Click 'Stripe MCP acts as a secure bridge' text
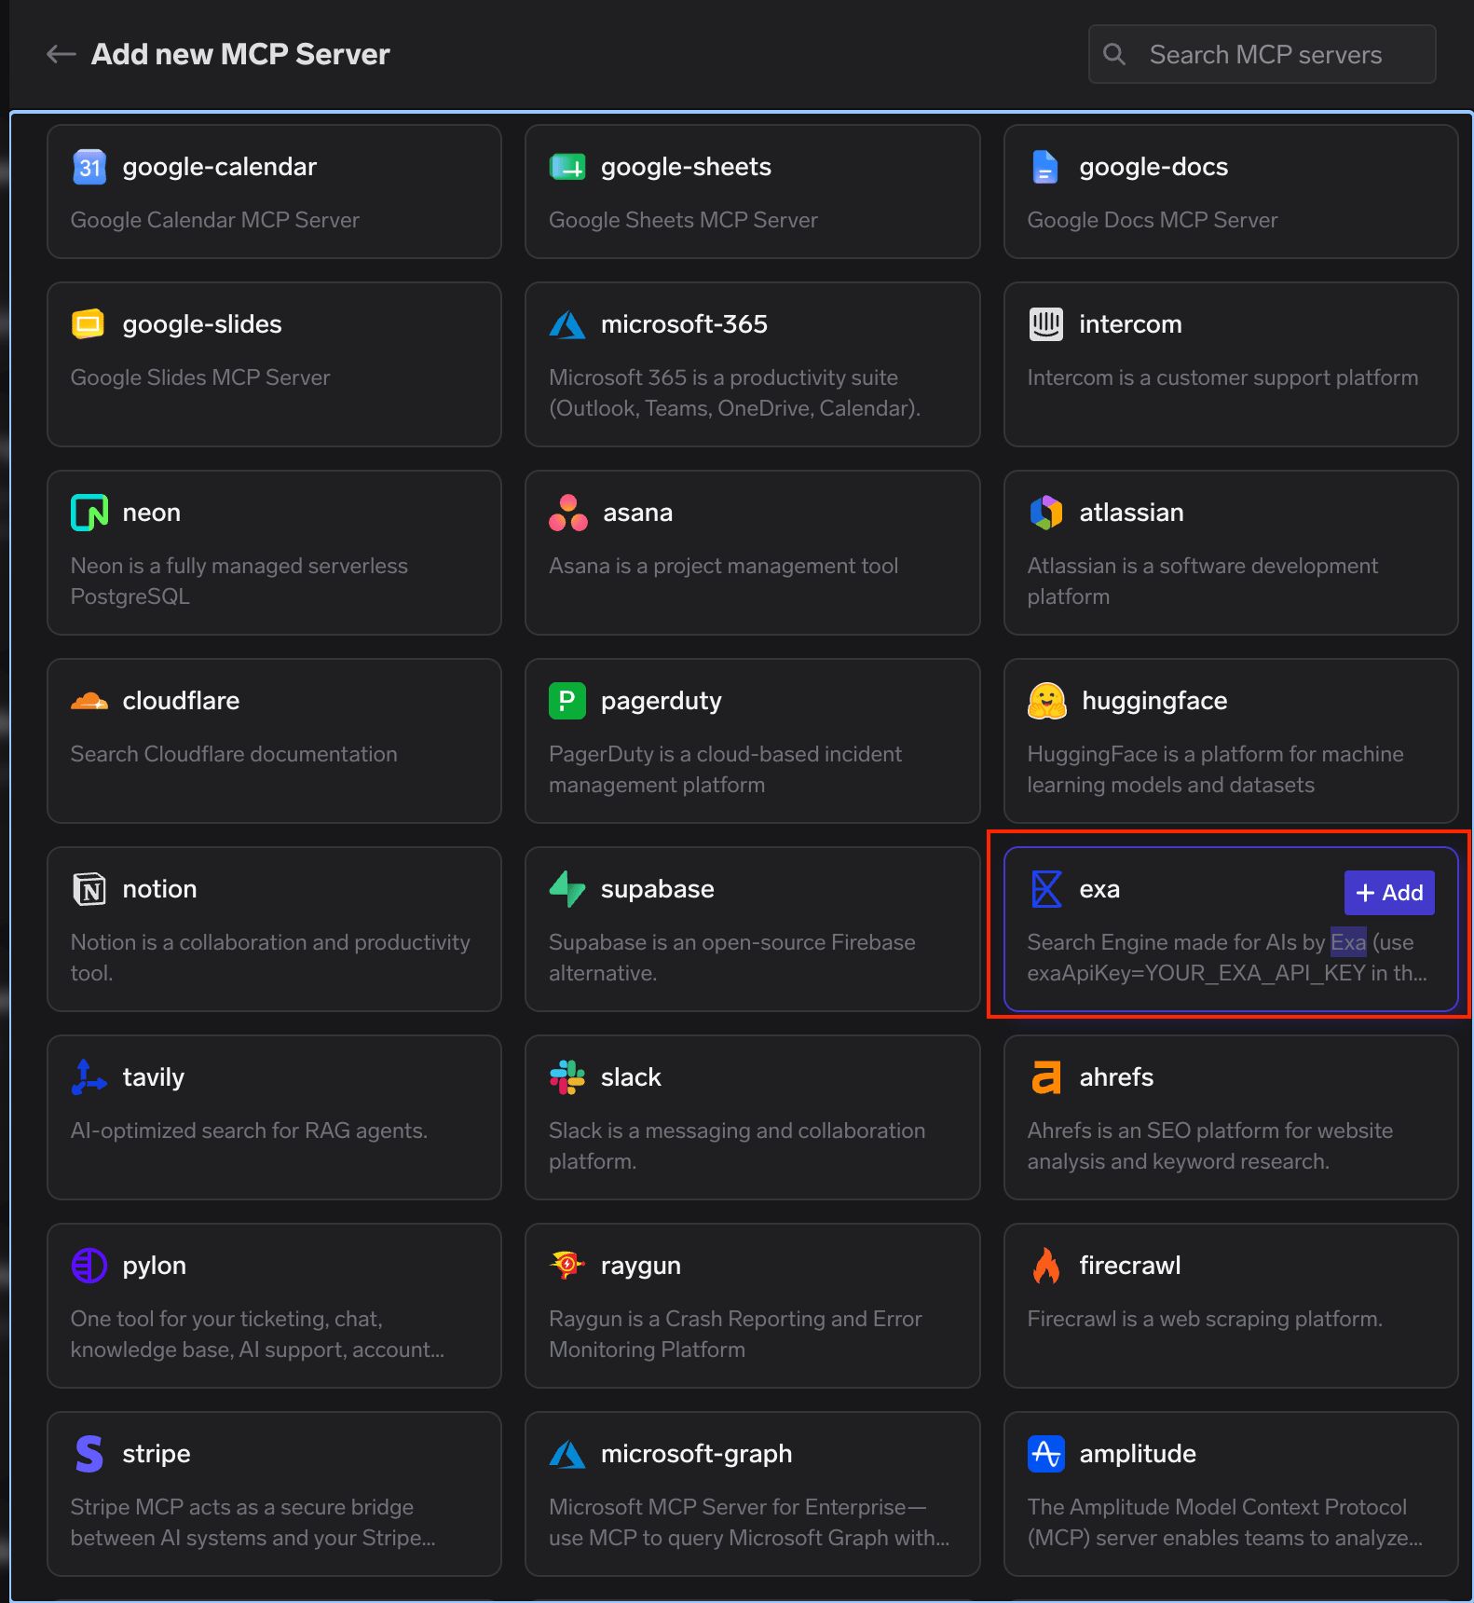The image size is (1474, 1603). pyautogui.click(x=252, y=1522)
